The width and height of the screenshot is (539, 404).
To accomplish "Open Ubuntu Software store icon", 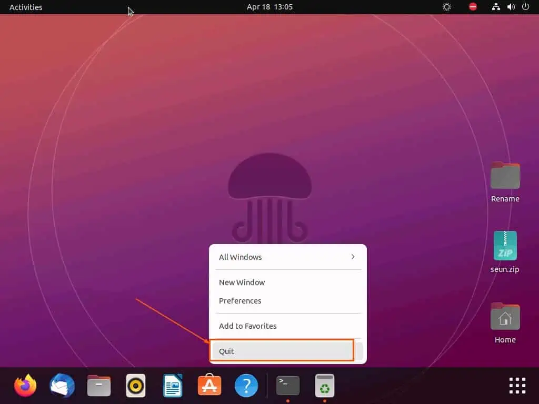I will tap(209, 385).
